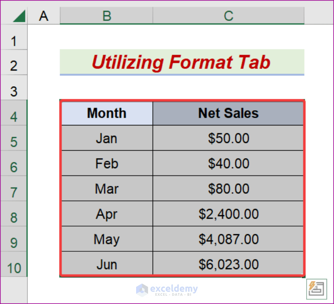Select row 5 header
This screenshot has height=304, width=334.
tap(14, 138)
